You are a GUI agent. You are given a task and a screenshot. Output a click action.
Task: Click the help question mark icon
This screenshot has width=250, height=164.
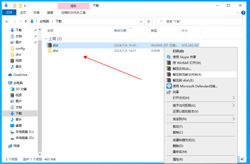(243, 13)
